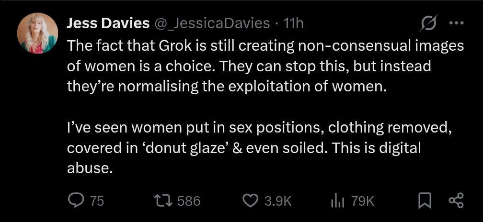
Task: Like the tweet with the heart icon
Action: point(250,200)
